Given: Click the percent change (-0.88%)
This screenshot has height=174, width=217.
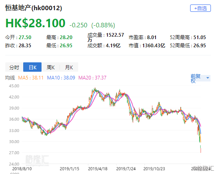Looking at the screenshot, I should coord(103,25).
